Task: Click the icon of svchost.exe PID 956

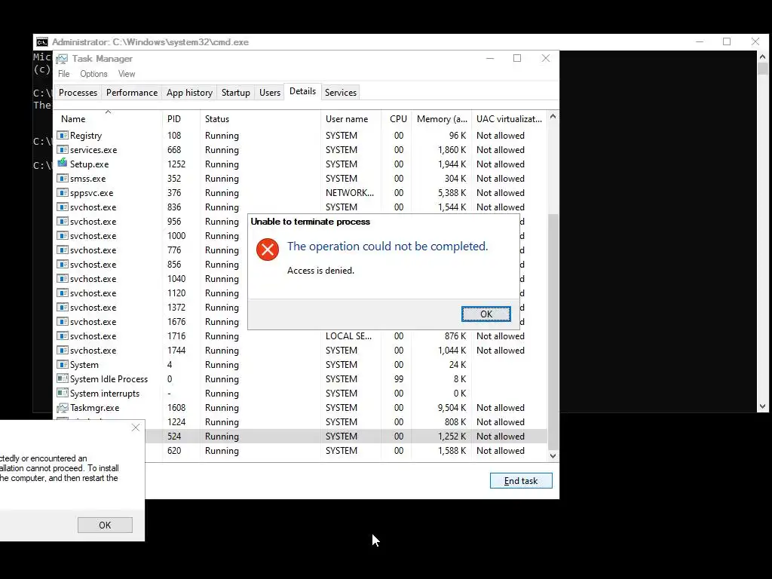Action: pos(62,221)
